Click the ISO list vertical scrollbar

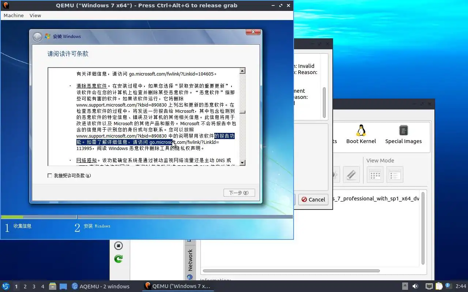423,228
